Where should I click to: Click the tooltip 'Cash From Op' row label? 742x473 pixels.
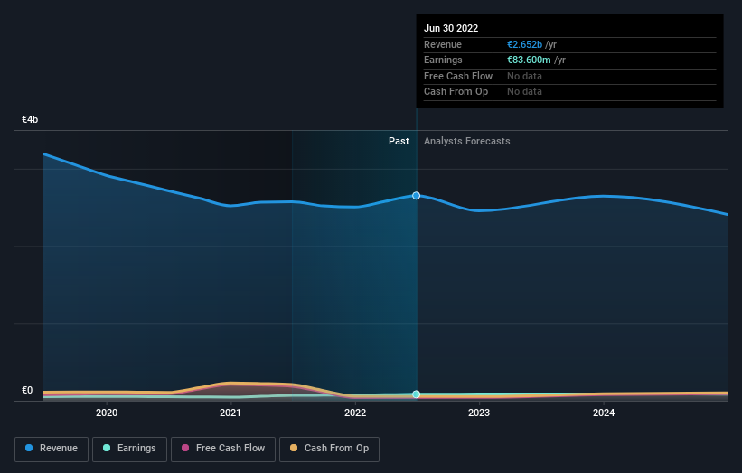pyautogui.click(x=456, y=92)
